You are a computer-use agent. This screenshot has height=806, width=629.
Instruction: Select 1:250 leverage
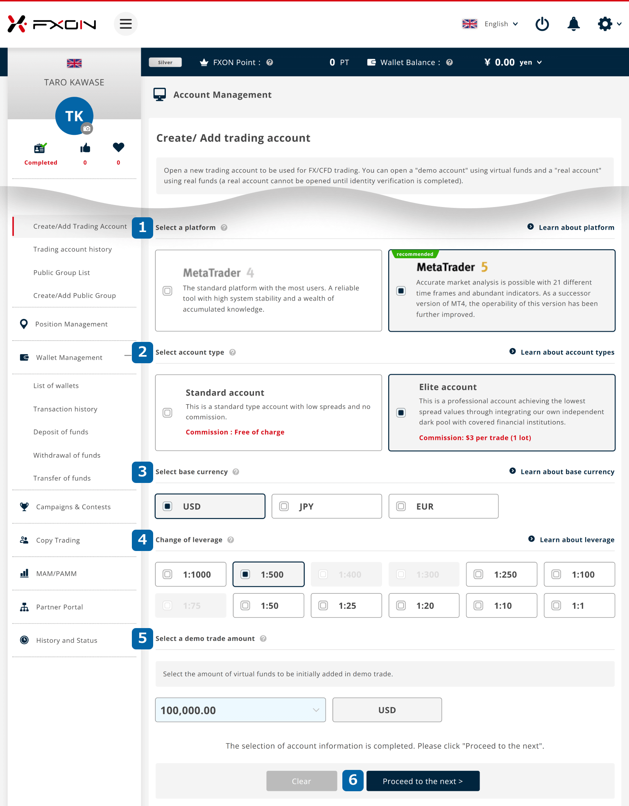[502, 574]
